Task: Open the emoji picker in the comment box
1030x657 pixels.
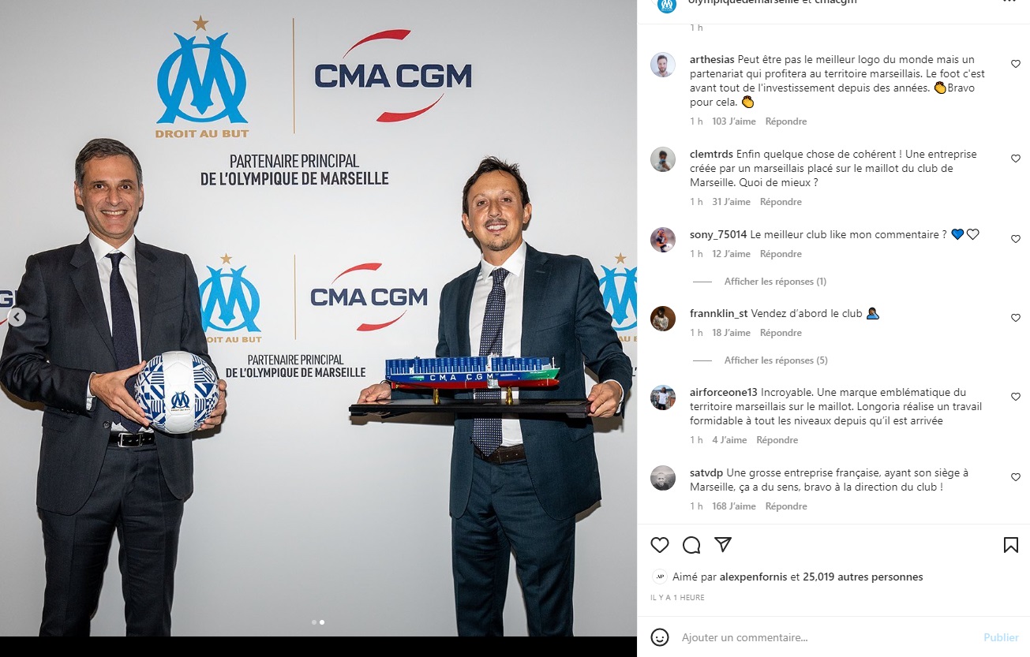Action: 660,637
